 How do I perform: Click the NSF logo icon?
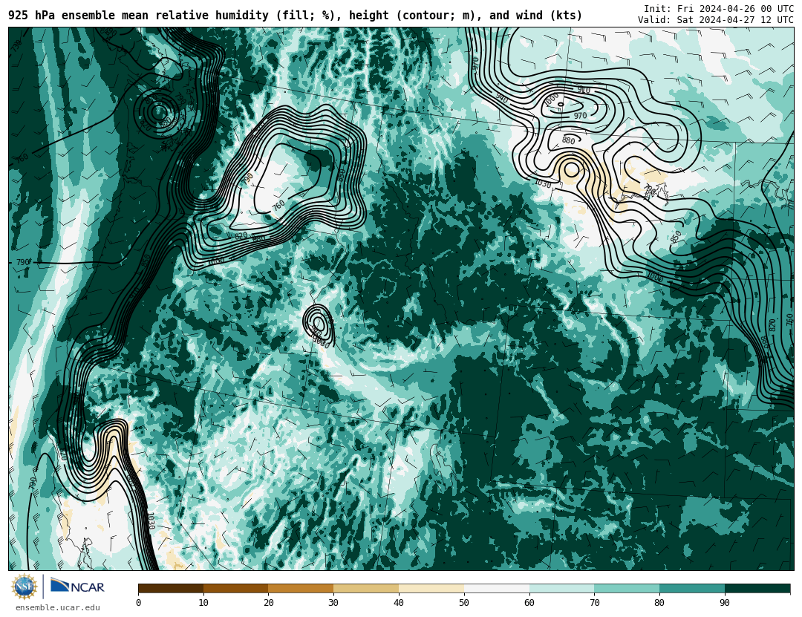coord(24,587)
